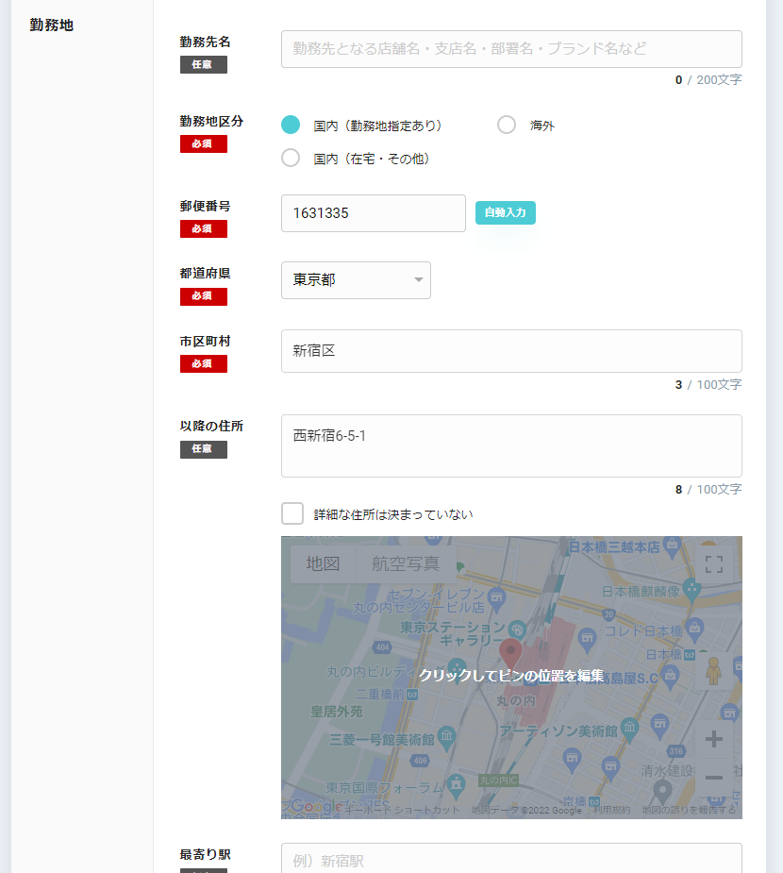Click the 郵便番号 field containing 1631335
The height and width of the screenshot is (873, 783).
(x=374, y=213)
